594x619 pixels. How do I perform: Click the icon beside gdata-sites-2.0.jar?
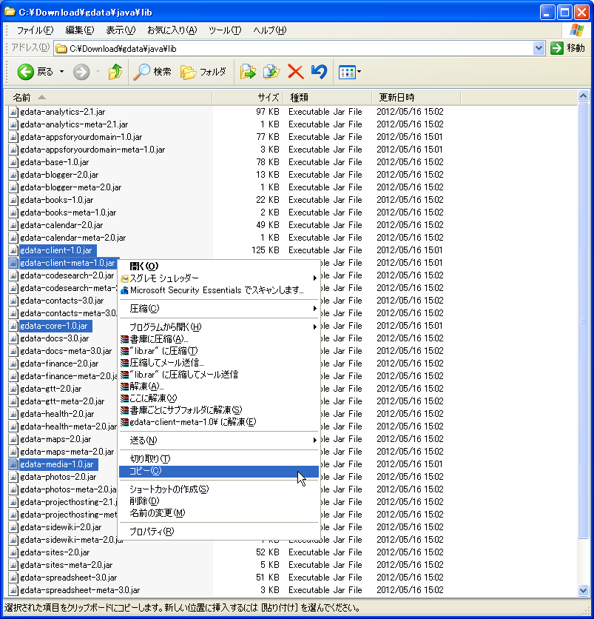[13, 552]
